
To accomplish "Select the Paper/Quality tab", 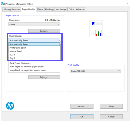I will [x=28, y=9].
